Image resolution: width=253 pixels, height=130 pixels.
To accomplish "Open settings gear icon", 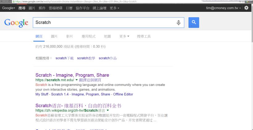I will (246, 8).
